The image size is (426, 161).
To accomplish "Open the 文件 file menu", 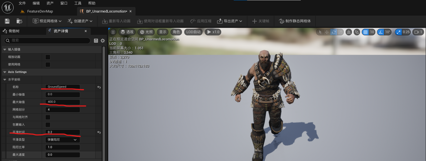I will (x=22, y=3).
